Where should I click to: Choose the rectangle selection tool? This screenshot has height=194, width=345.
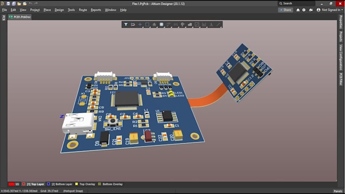click(147, 25)
